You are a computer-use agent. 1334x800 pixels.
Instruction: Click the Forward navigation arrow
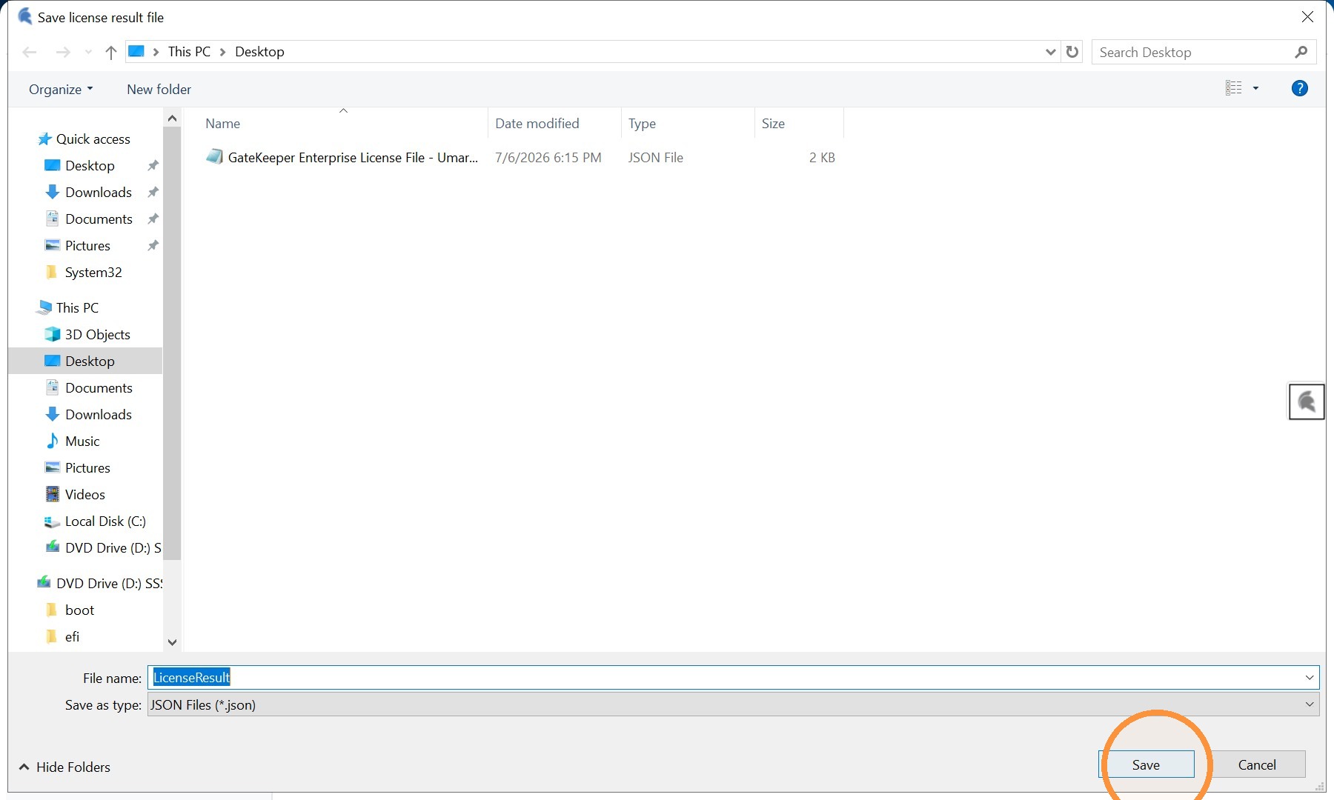coord(63,52)
